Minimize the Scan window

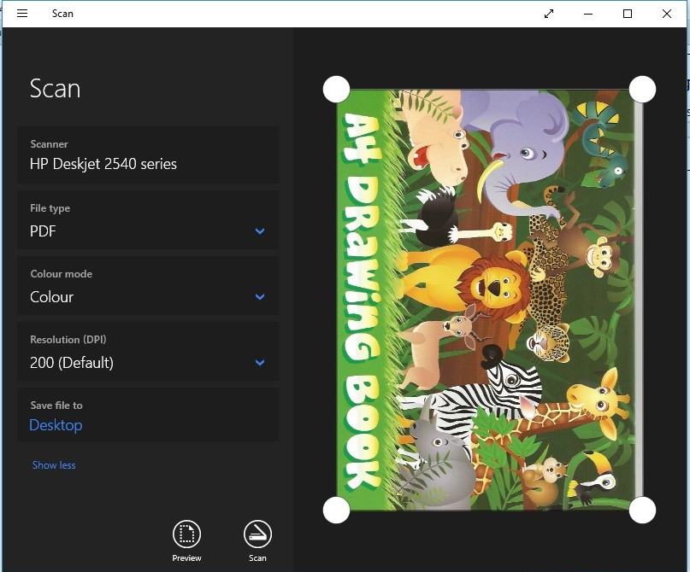tap(588, 14)
